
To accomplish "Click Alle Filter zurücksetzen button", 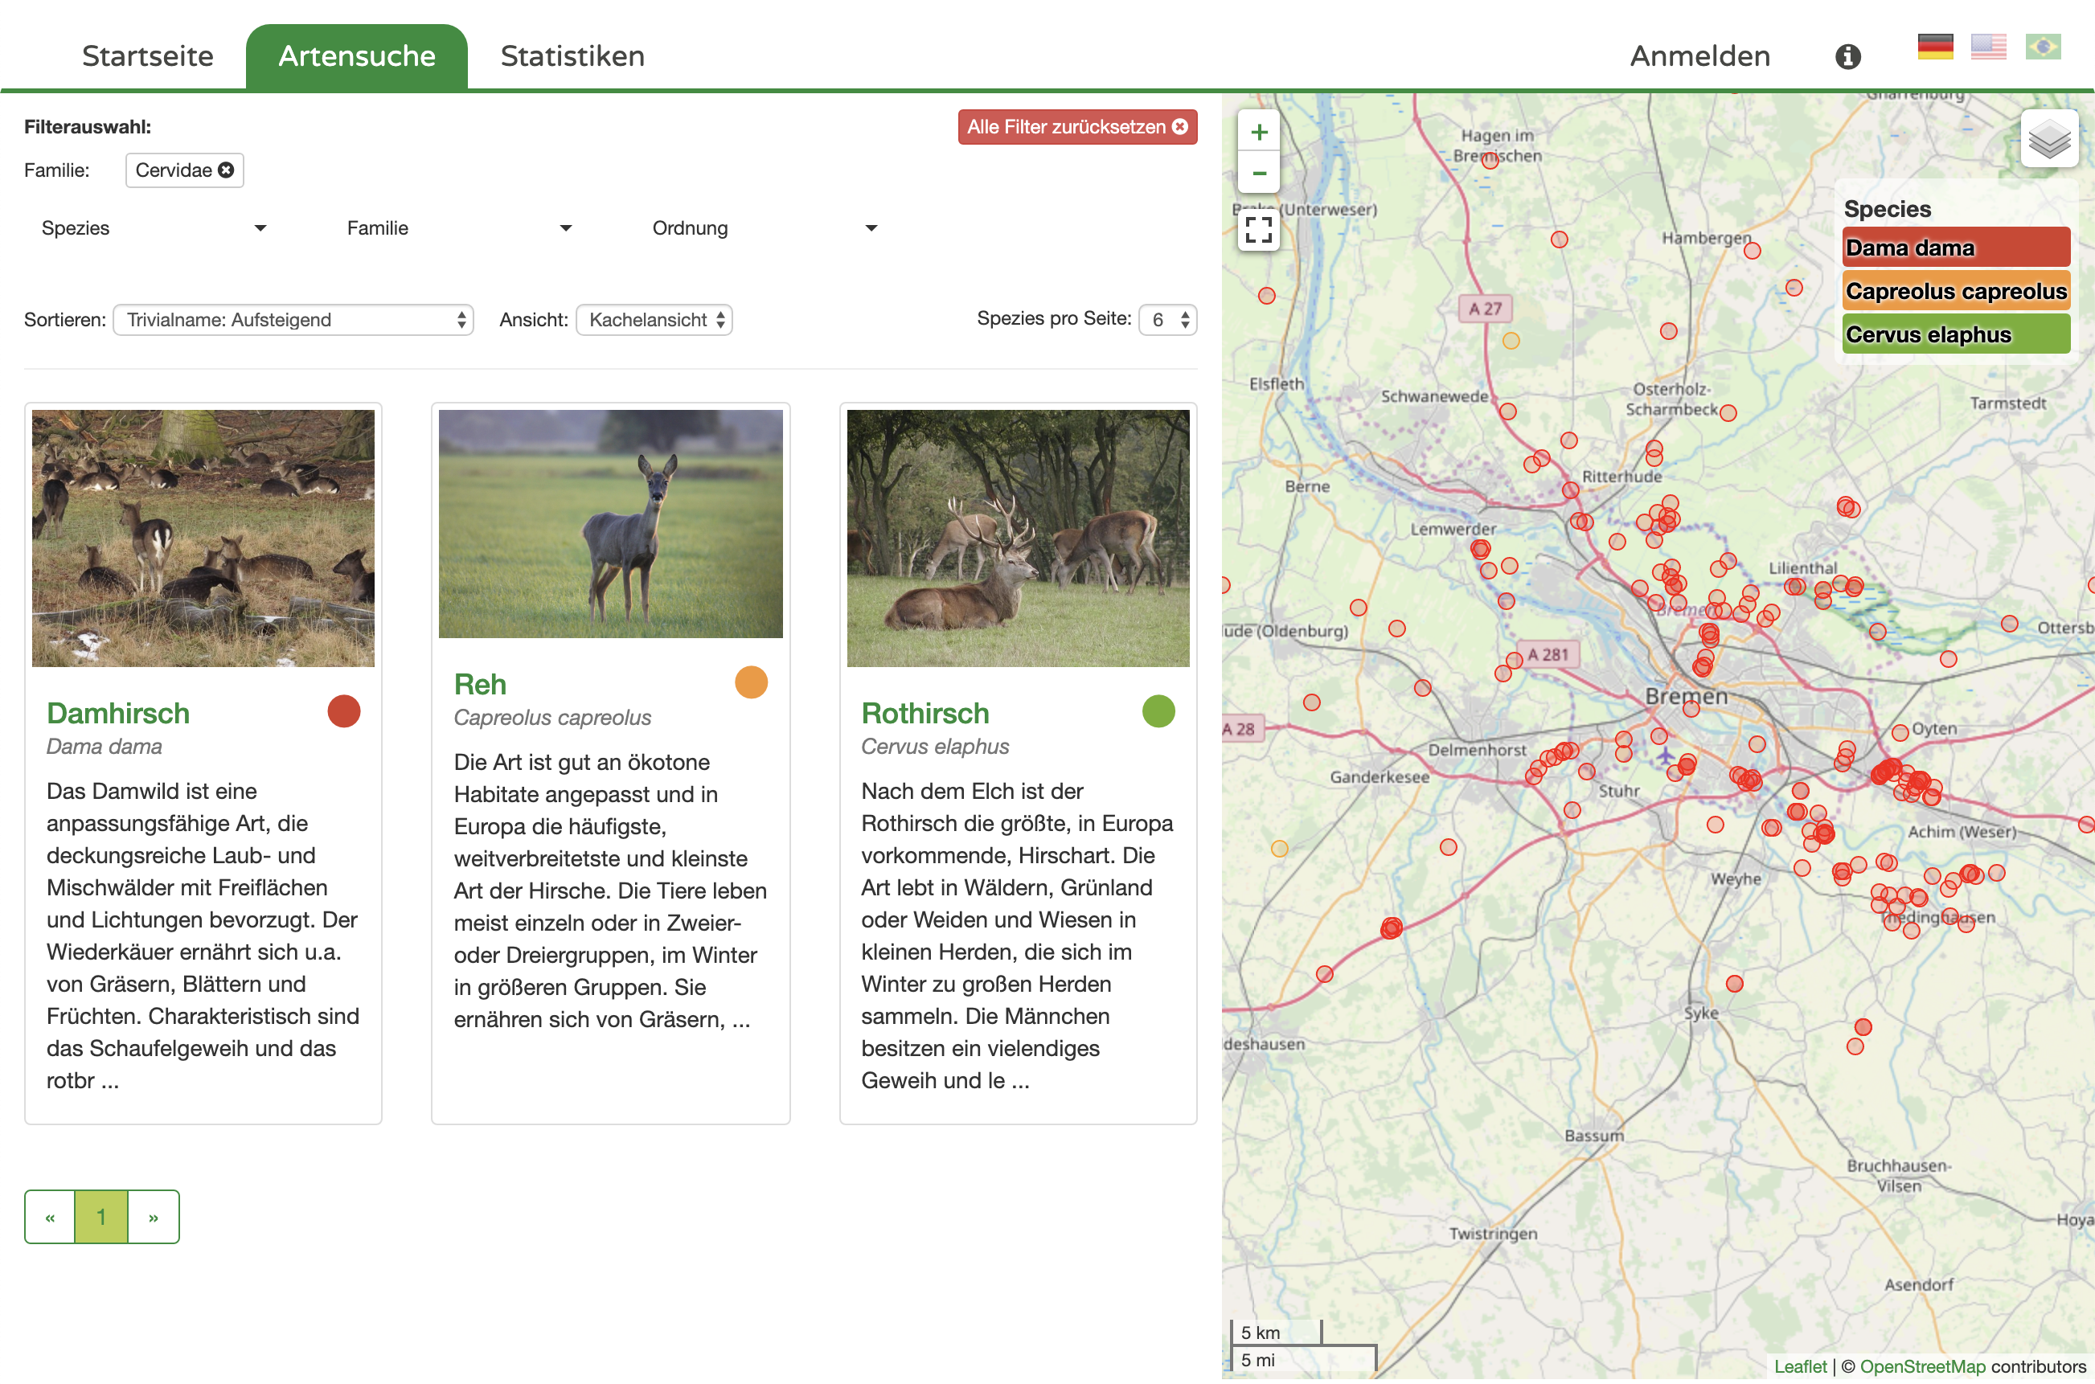I will (1076, 127).
